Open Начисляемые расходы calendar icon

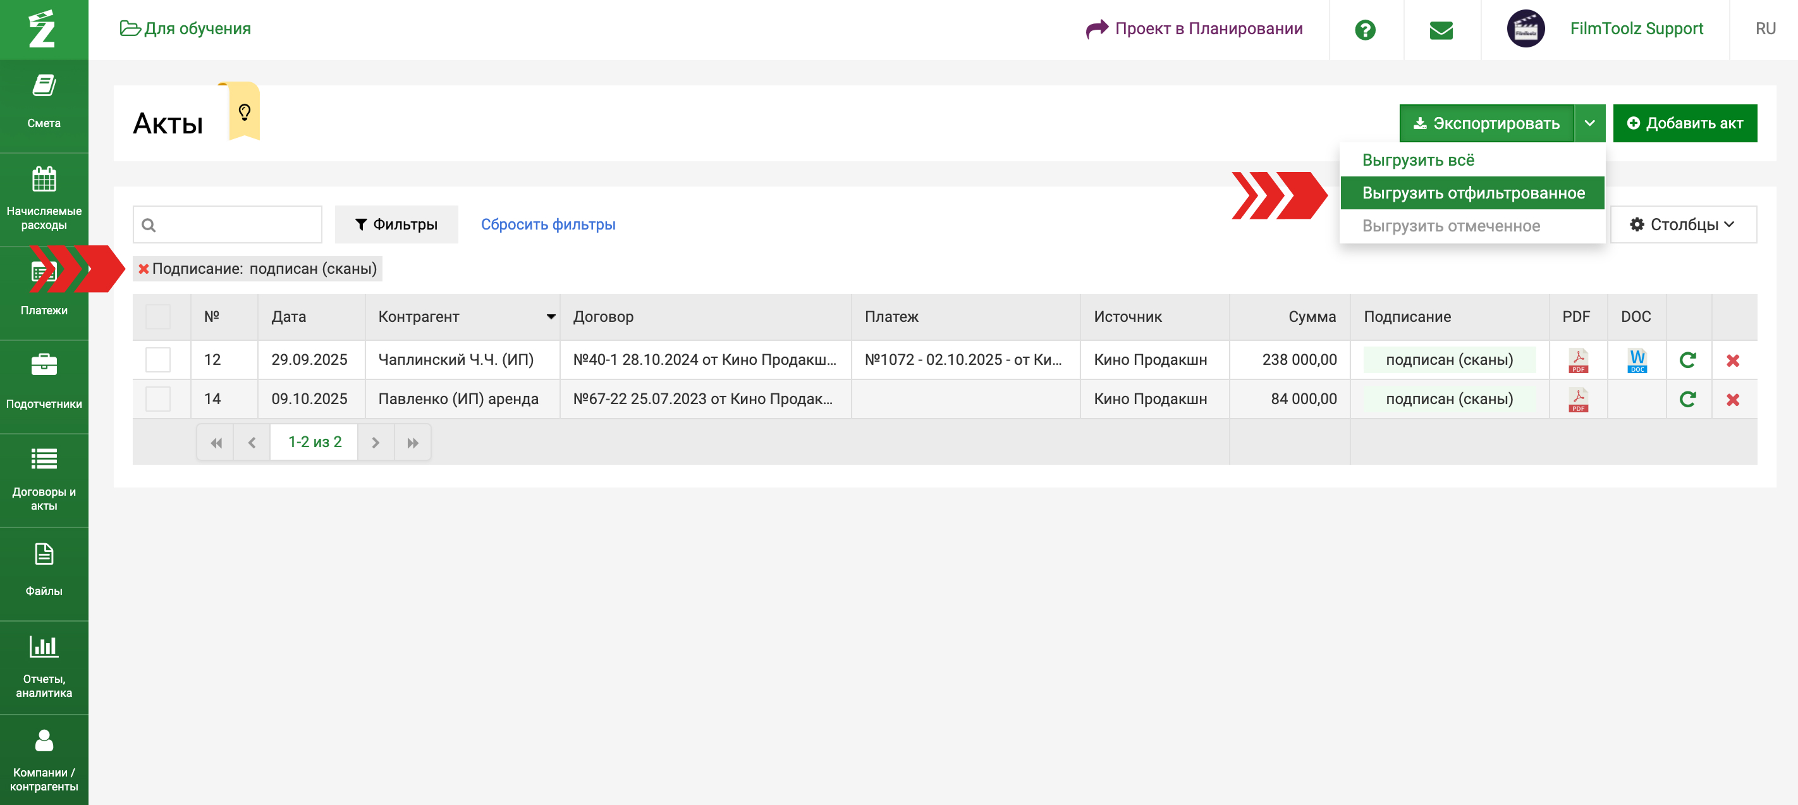(44, 180)
